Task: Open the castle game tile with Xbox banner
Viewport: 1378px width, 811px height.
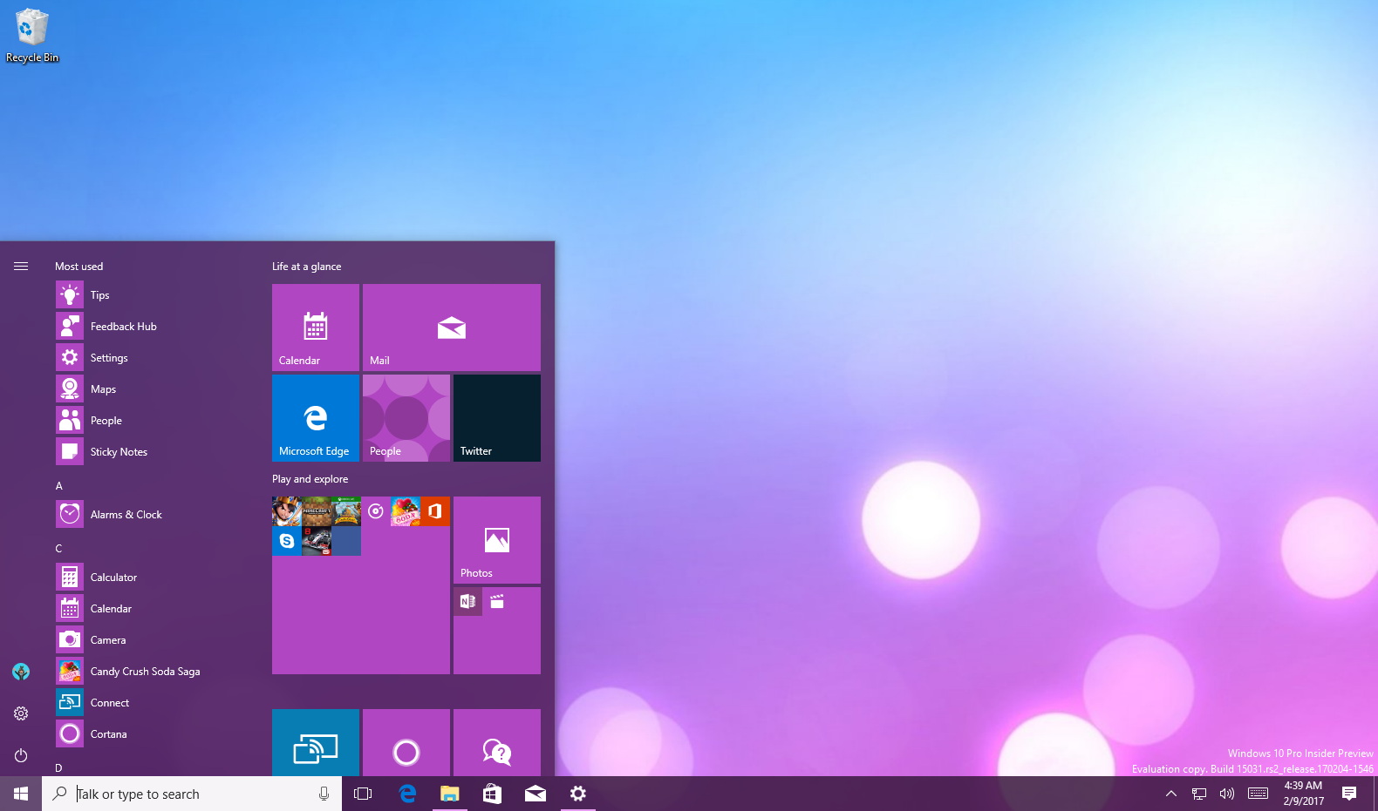Action: click(x=346, y=511)
